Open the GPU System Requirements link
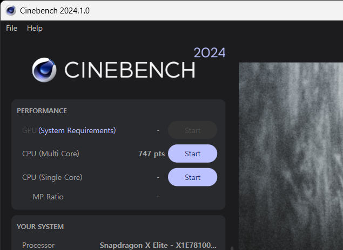 tap(77, 130)
